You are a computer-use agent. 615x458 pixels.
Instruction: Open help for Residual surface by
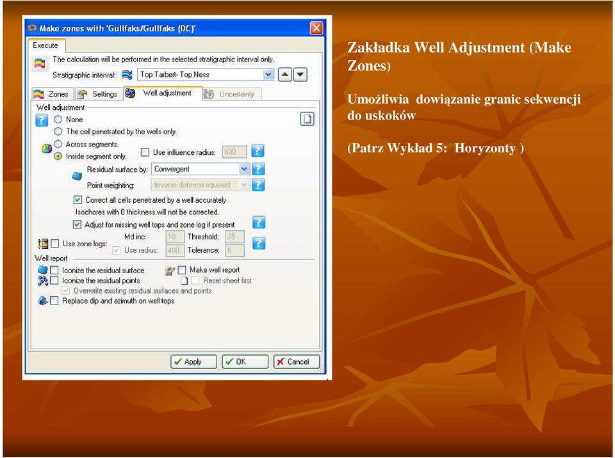[258, 170]
